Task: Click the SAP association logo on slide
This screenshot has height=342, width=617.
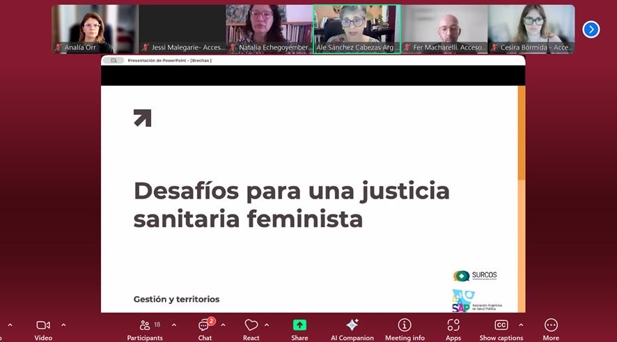Action: coord(476,301)
